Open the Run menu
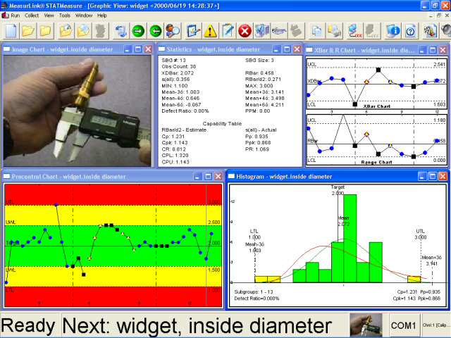The width and height of the screenshot is (451, 338). click(x=15, y=15)
